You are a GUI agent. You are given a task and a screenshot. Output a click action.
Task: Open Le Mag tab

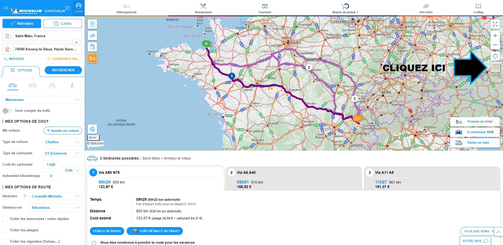[478, 8]
